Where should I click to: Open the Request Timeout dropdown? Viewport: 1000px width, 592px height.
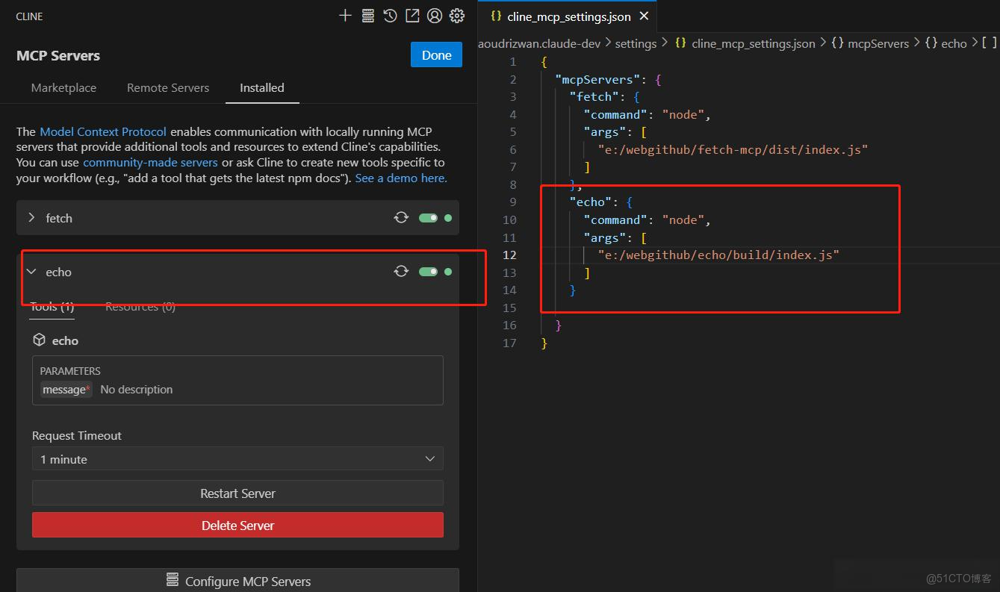coord(237,459)
